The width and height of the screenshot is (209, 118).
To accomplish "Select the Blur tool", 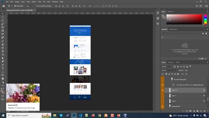I will coord(3,58).
